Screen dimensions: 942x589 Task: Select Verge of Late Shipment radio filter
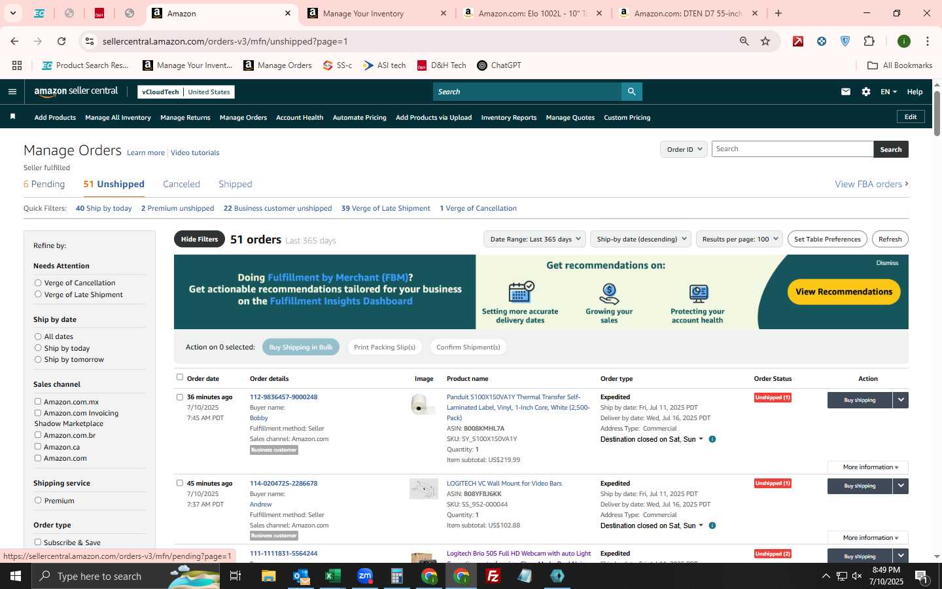coord(38,294)
